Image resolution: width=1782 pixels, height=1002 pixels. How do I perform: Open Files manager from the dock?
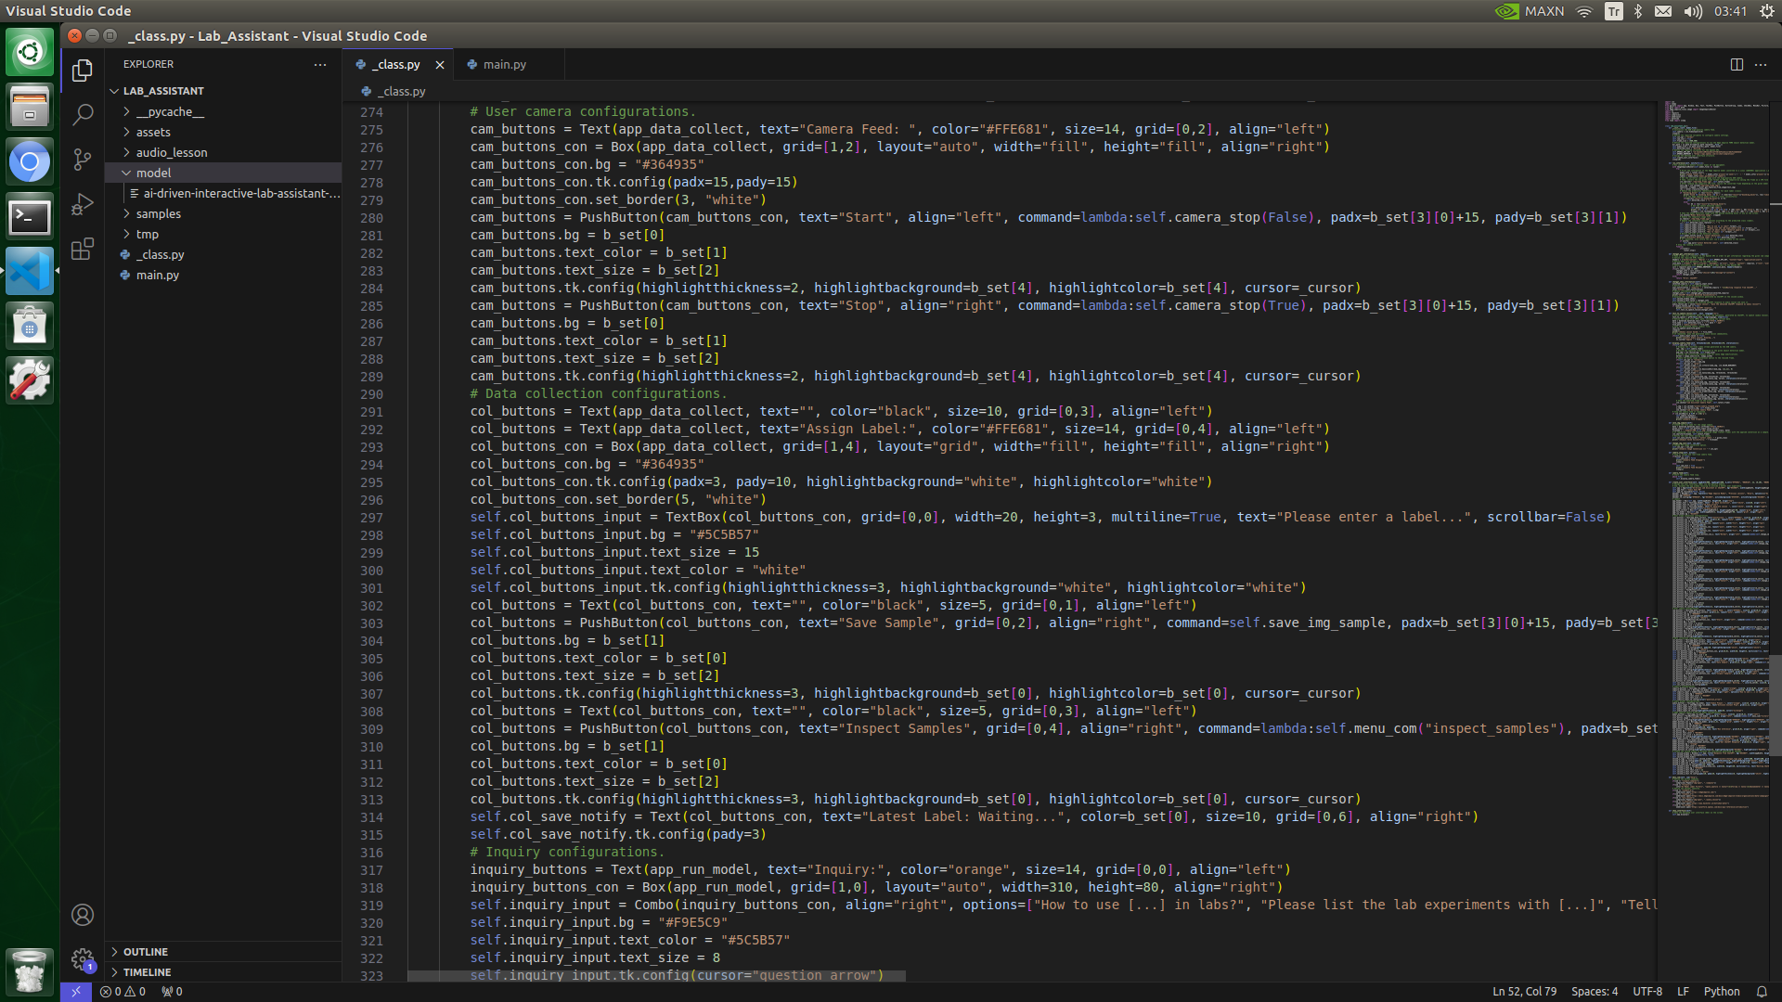click(30, 108)
